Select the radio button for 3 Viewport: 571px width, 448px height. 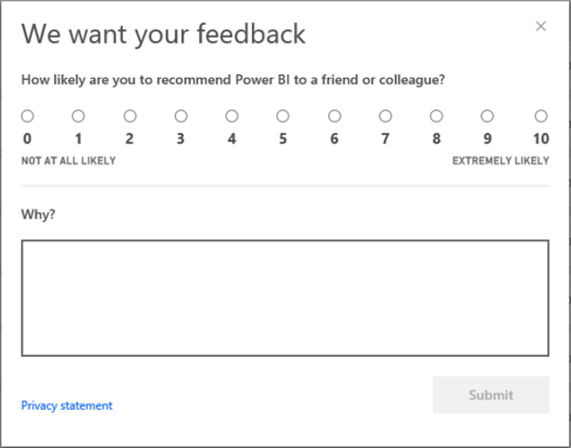point(181,116)
